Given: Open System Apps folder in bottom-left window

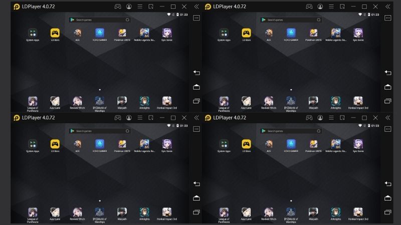Looking at the screenshot, I should coord(33,144).
